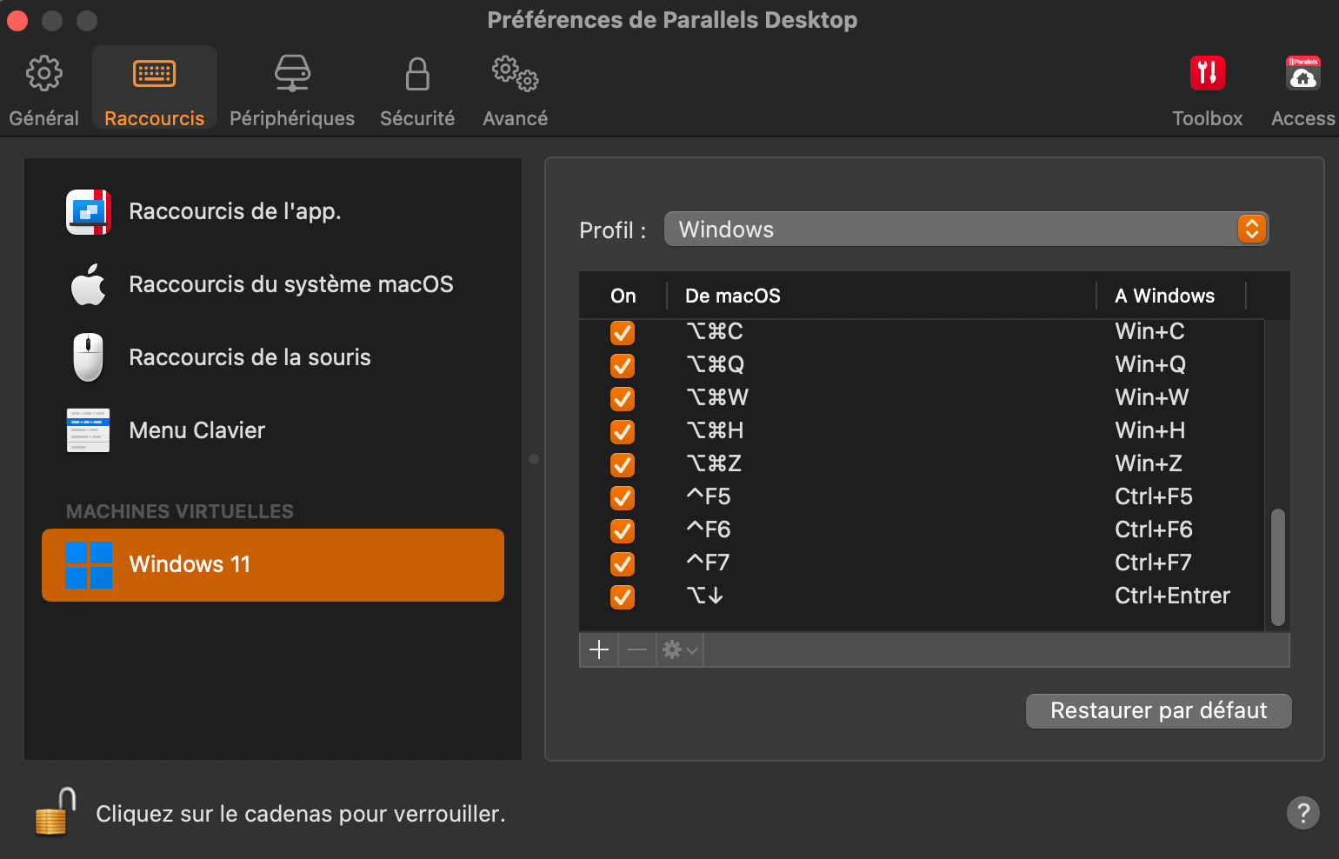The height and width of the screenshot is (859, 1339).
Task: Open the Sécurité padlock icon
Action: (417, 74)
